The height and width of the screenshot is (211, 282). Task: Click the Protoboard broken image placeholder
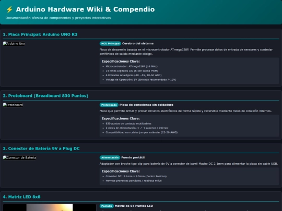(13, 105)
